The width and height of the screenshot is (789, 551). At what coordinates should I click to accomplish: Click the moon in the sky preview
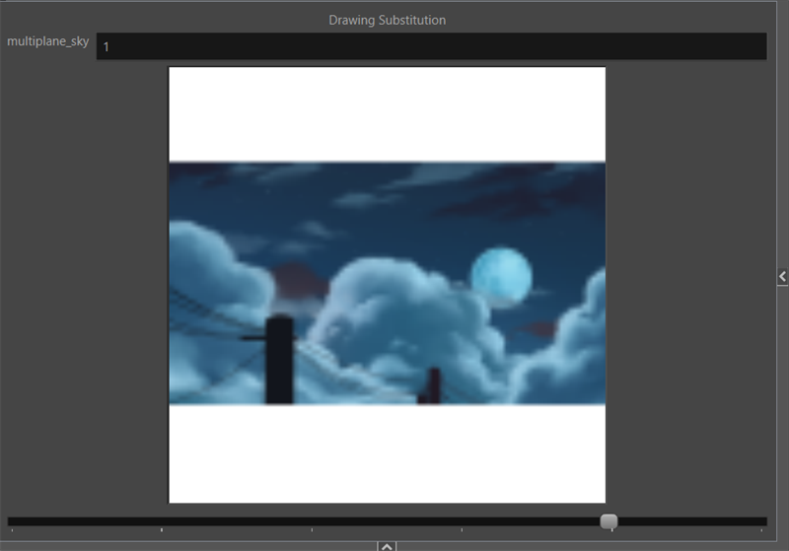[501, 274]
